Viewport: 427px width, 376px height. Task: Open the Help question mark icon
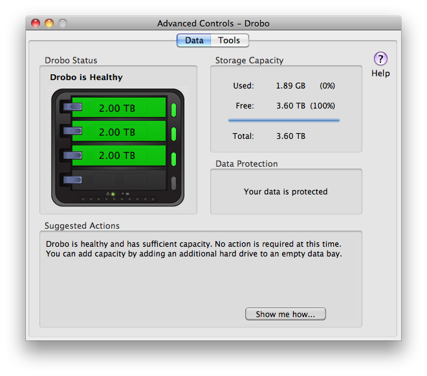[380, 59]
